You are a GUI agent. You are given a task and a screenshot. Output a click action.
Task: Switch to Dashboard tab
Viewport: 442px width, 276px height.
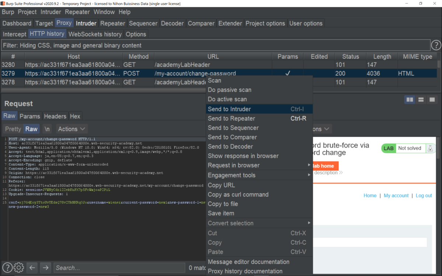click(x=17, y=23)
